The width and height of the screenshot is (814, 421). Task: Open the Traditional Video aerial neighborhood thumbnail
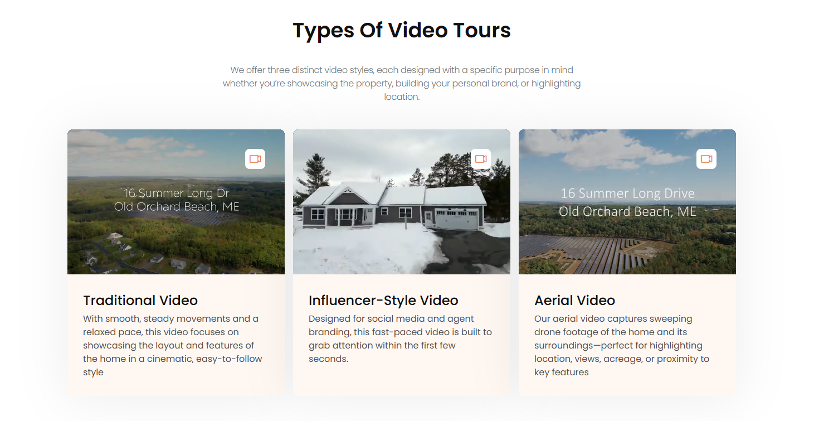click(176, 202)
